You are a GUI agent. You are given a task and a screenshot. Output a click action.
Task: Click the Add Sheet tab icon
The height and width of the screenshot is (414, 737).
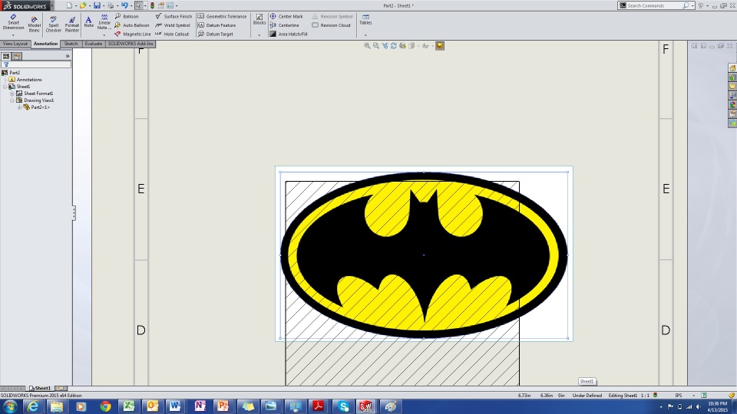[x=61, y=388]
